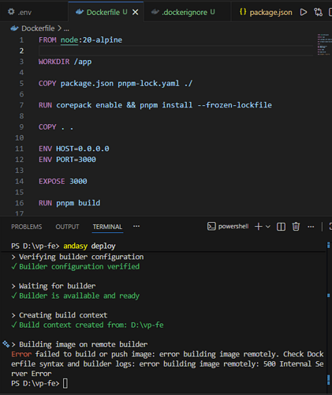Viewport: 332px width, 395px height.
Task: Click the FROM keyword on line 1
Action: tap(47, 40)
